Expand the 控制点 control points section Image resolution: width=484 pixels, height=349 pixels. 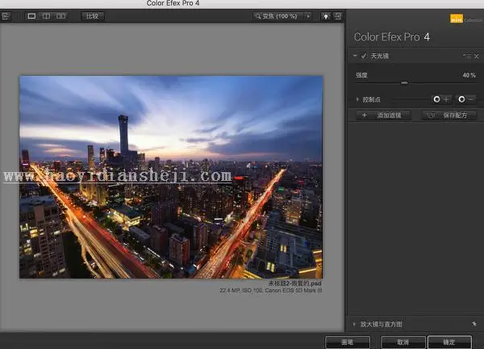point(357,99)
